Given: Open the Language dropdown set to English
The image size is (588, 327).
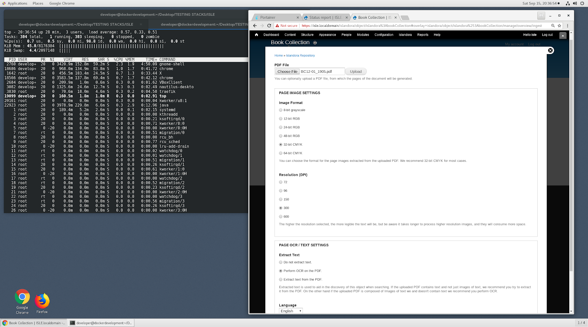Looking at the screenshot, I should click(x=291, y=311).
